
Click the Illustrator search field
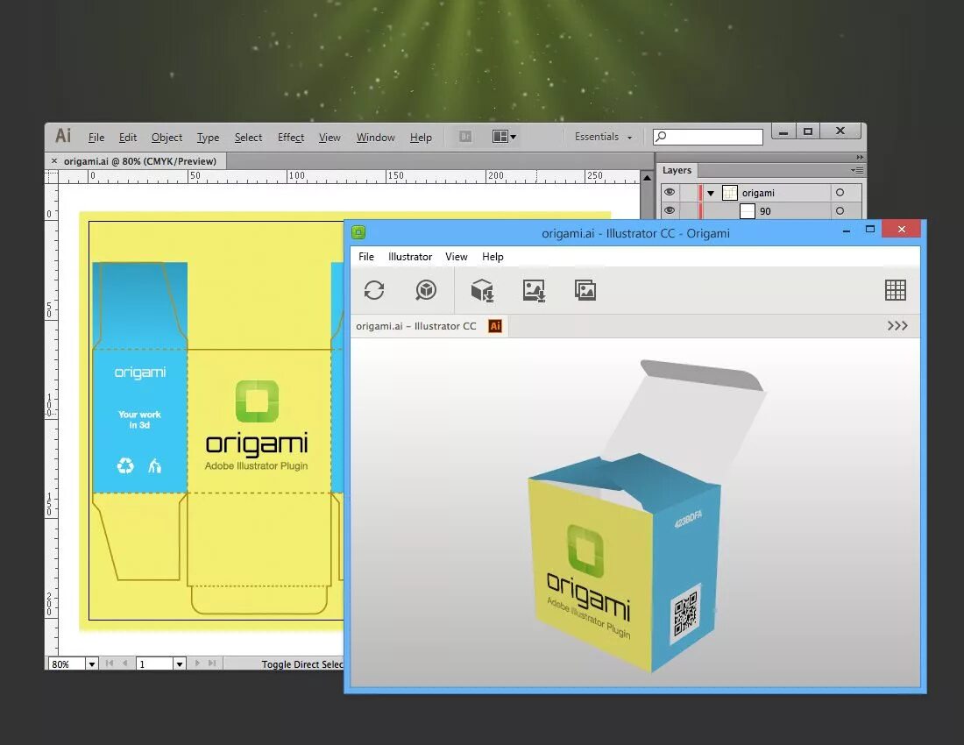coord(707,137)
